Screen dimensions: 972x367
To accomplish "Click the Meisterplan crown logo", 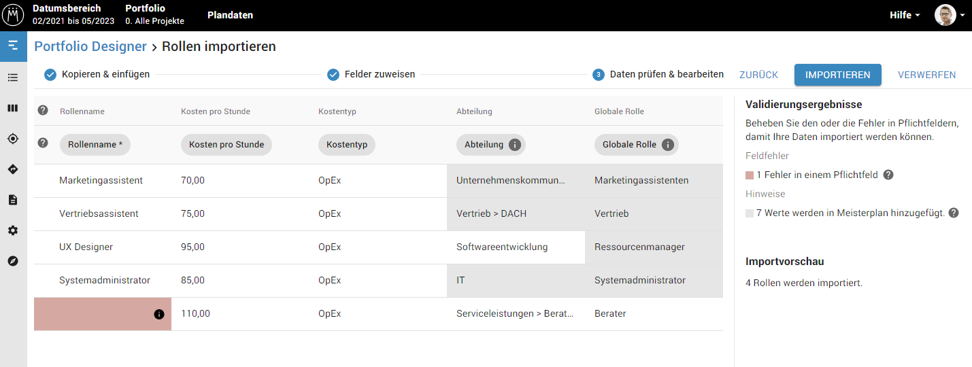I will pyautogui.click(x=14, y=15).
